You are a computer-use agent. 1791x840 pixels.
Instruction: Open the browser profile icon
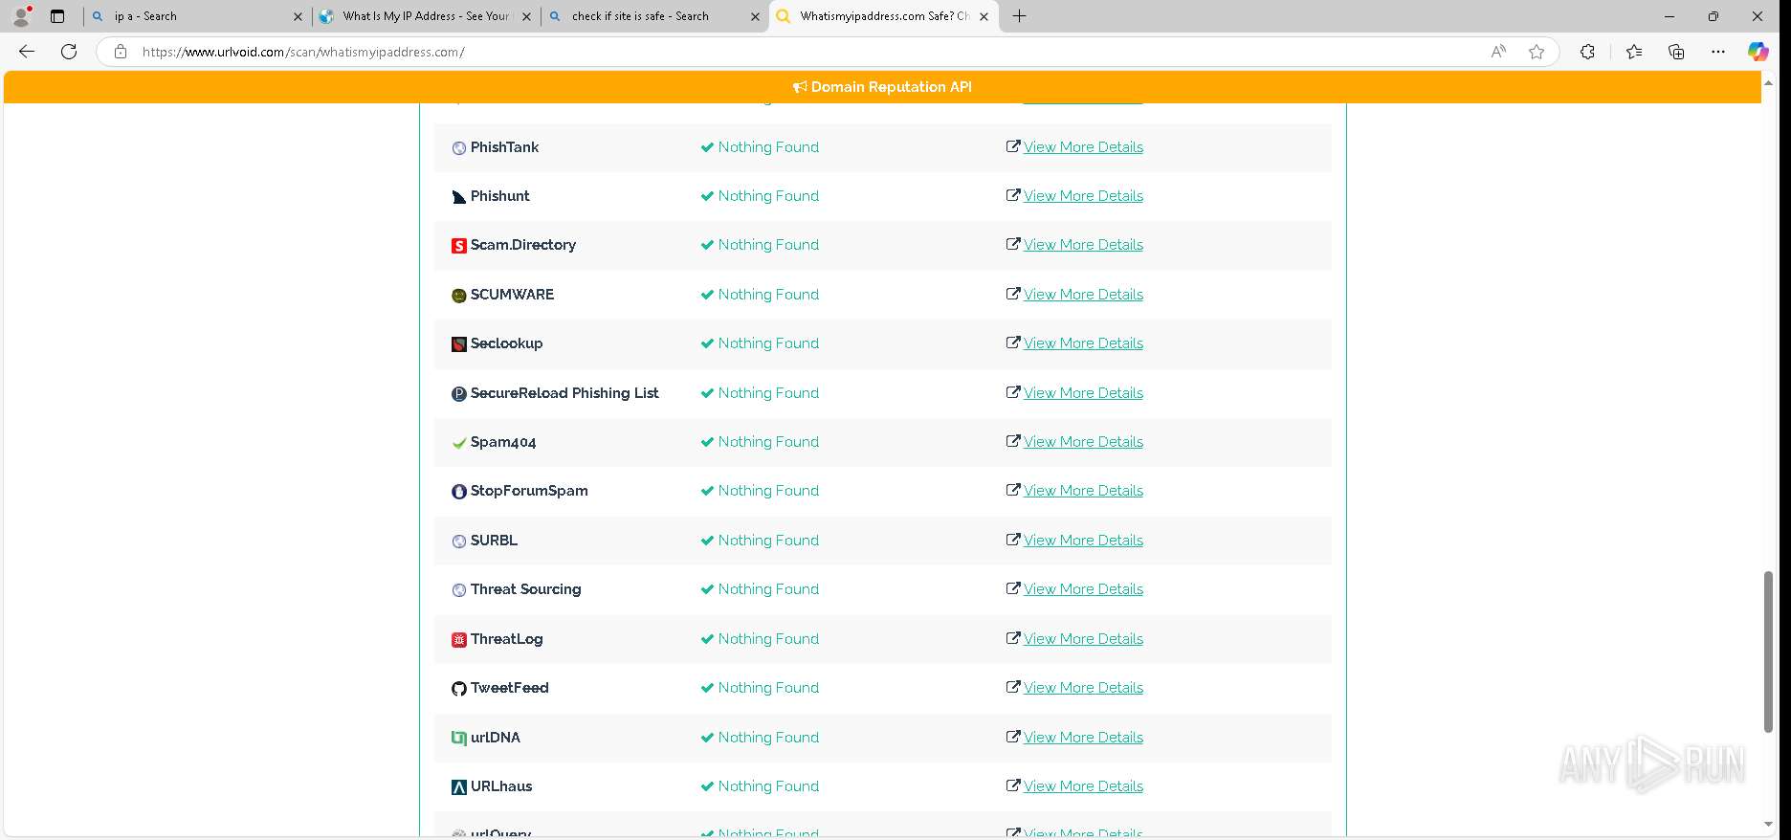(x=21, y=16)
